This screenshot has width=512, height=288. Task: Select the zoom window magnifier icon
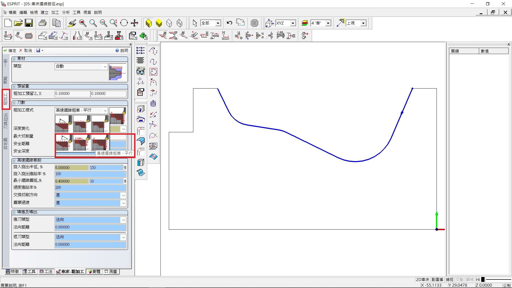(83, 23)
